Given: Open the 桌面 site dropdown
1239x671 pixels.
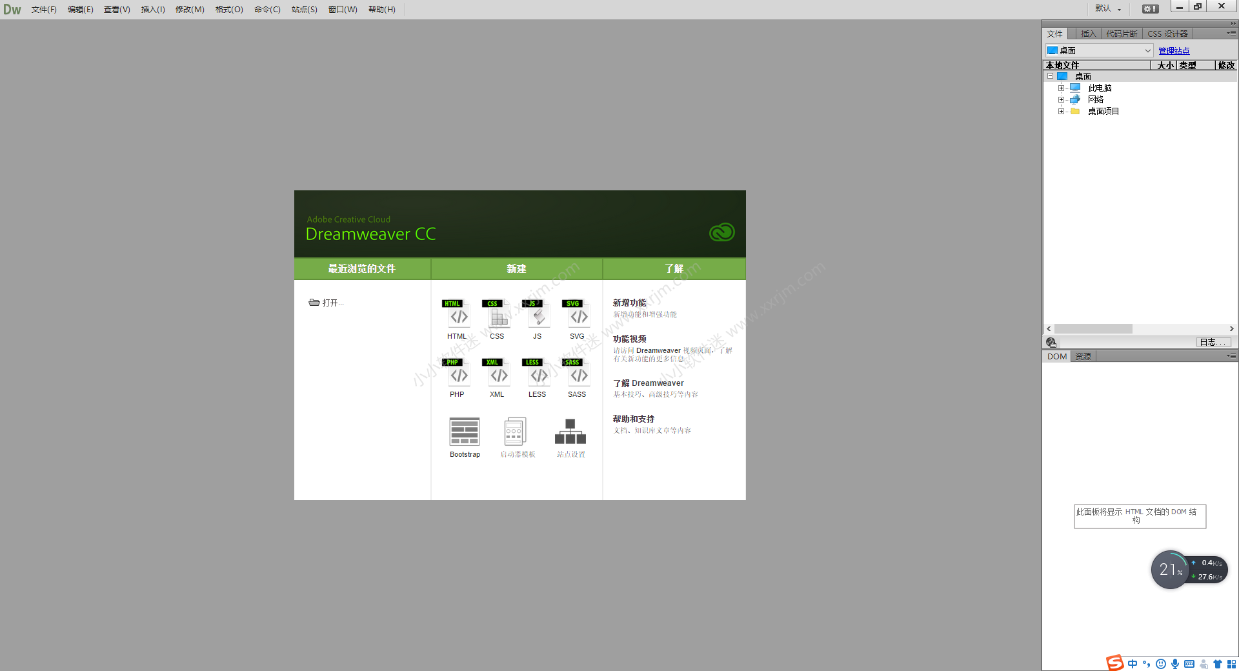Looking at the screenshot, I should [x=1099, y=50].
